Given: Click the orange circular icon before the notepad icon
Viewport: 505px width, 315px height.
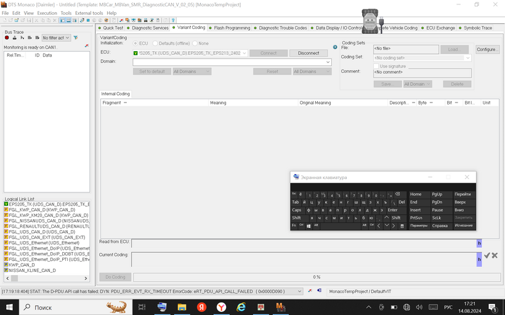Looking at the screenshot, I should pos(107,20).
